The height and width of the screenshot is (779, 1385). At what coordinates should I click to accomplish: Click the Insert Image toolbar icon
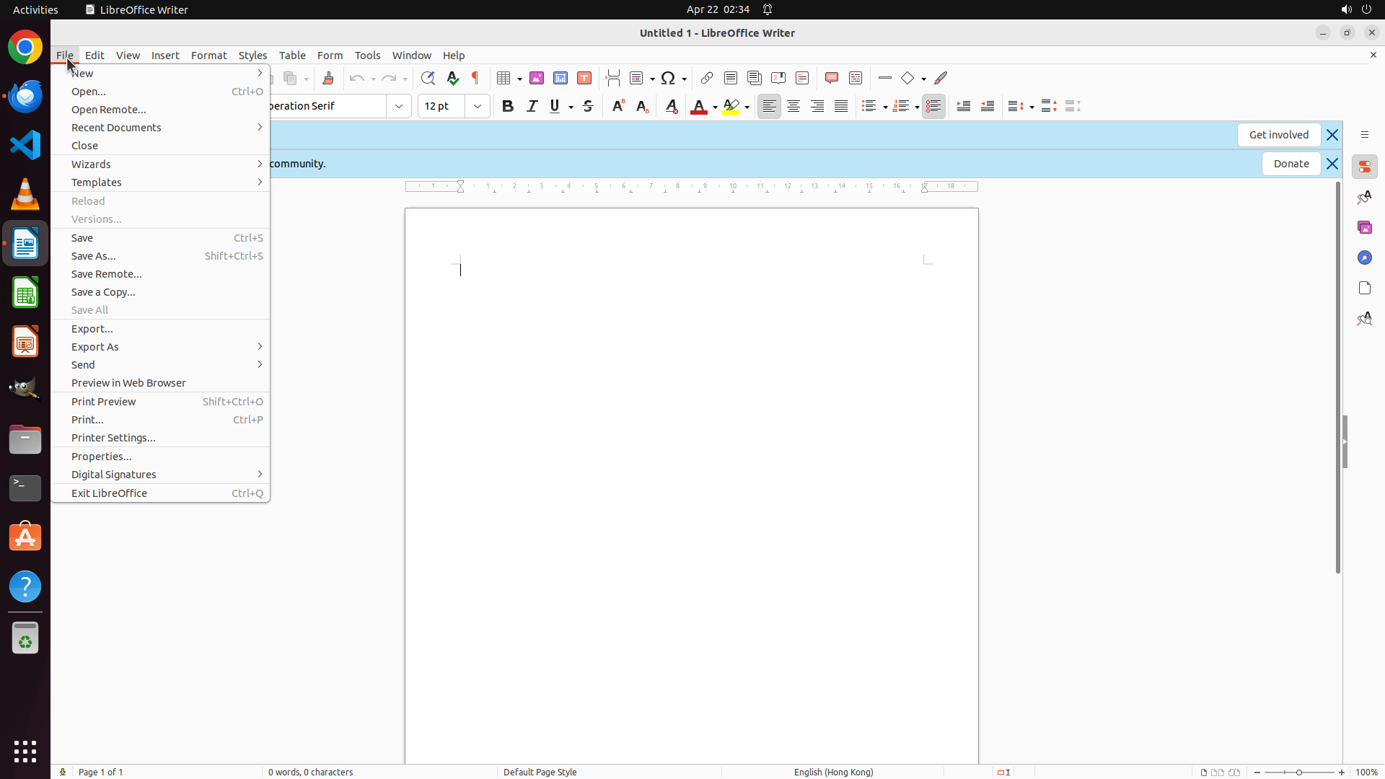[x=537, y=78]
